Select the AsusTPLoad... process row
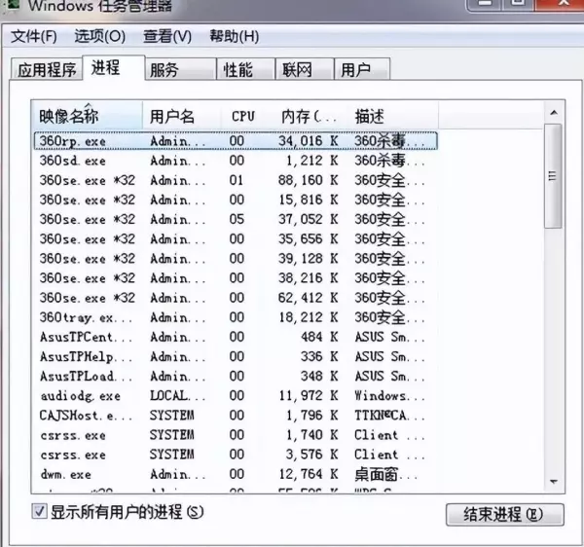 point(236,376)
